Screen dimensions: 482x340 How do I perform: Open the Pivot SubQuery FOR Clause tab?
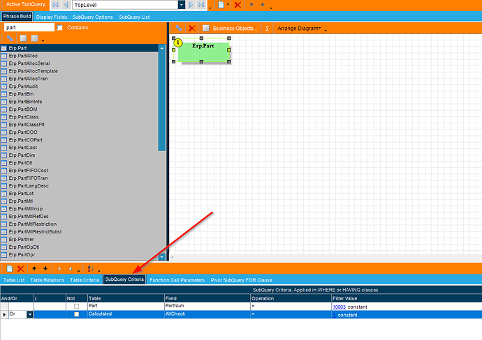click(x=241, y=280)
